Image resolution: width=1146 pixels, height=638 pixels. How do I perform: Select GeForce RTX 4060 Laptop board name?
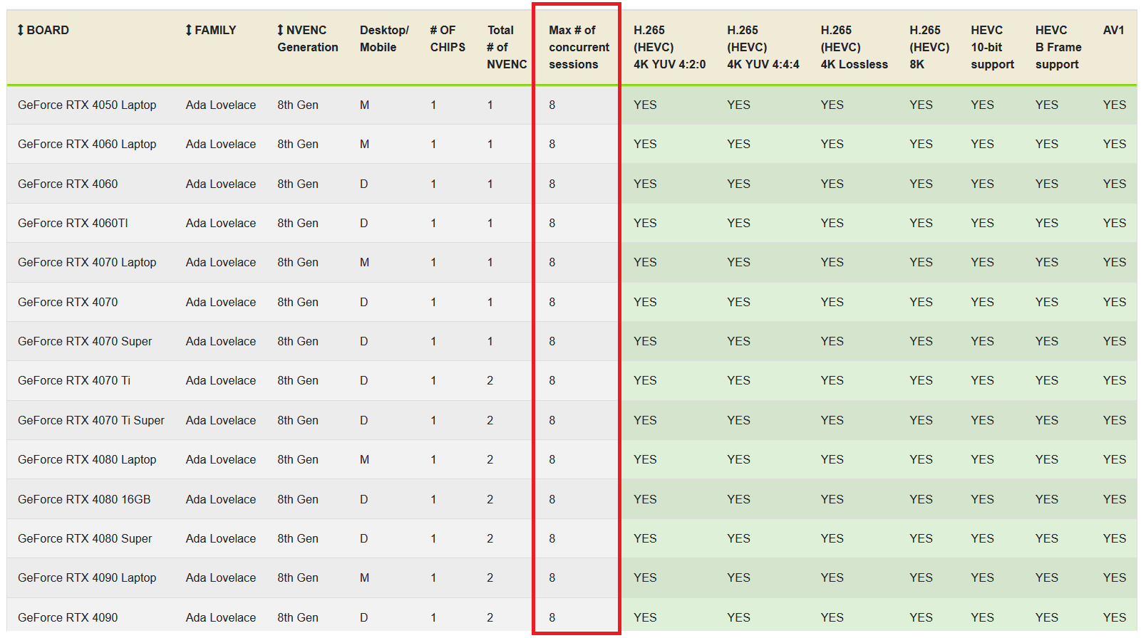[87, 144]
